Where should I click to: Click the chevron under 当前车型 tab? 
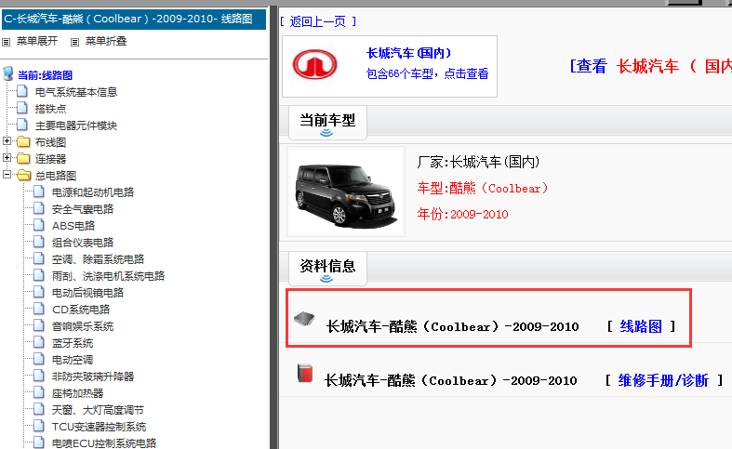[x=326, y=133]
